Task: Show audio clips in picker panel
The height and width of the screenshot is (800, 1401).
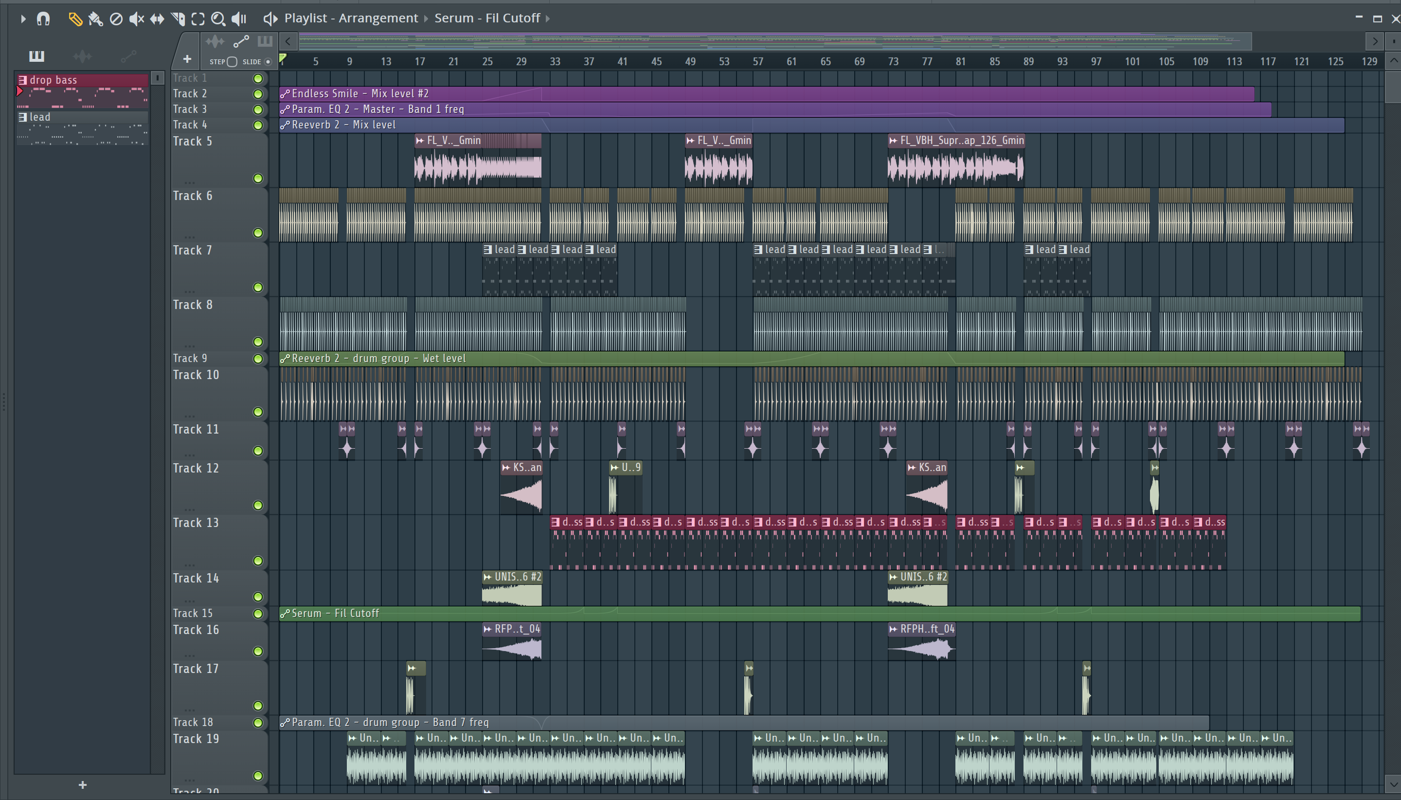Action: (82, 55)
